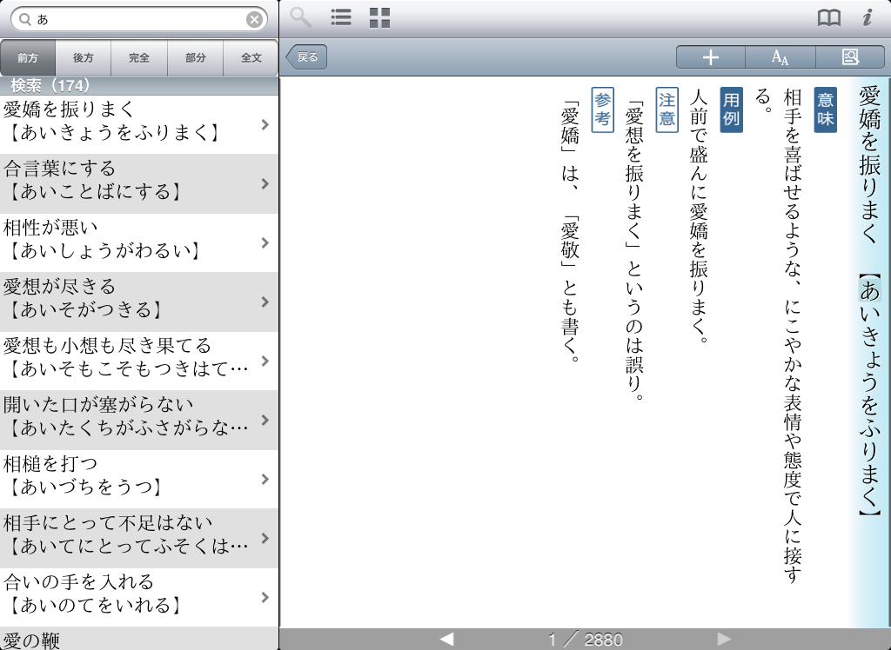Viewport: 891px width, 650px height.
Task: Open the book bookmarks icon
Action: tap(829, 17)
